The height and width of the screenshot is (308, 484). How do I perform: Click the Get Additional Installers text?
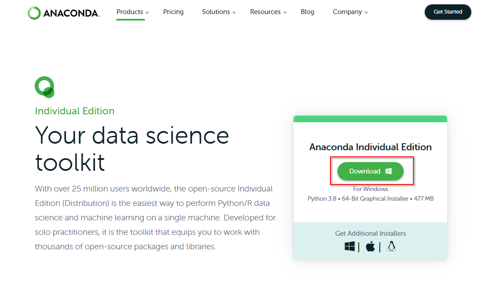(x=370, y=234)
